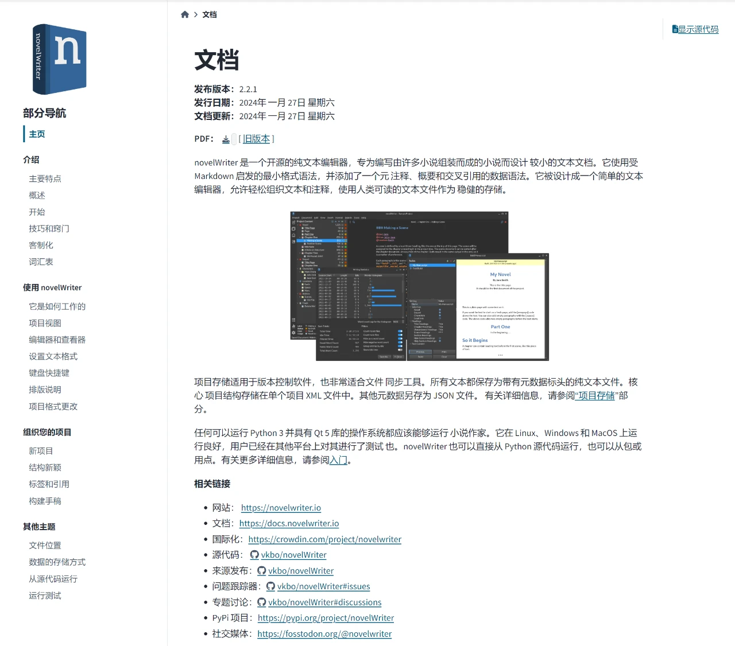
Task: Open 词汇表 in sidebar
Action: [x=41, y=262]
